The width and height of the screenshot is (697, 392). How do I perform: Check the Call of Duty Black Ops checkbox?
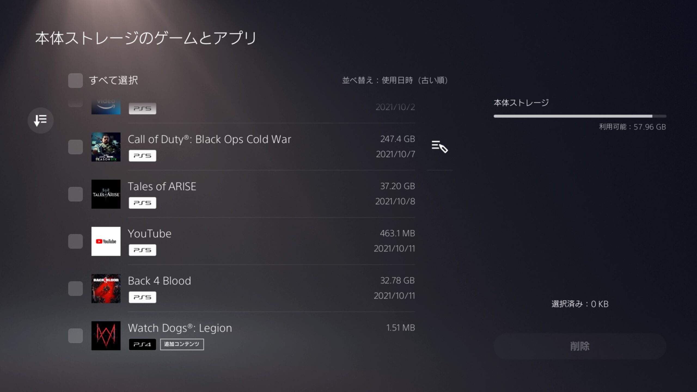pos(75,147)
